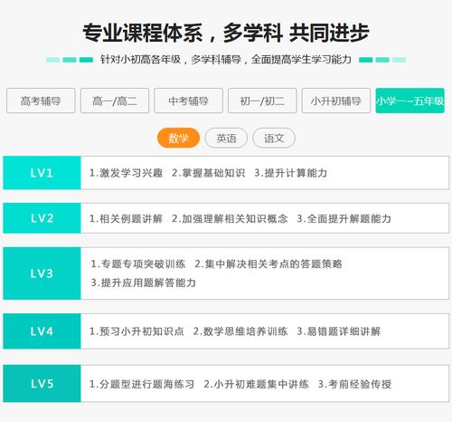Click text 2.小升初难题集中讲练
452x422 pixels.
(256, 384)
